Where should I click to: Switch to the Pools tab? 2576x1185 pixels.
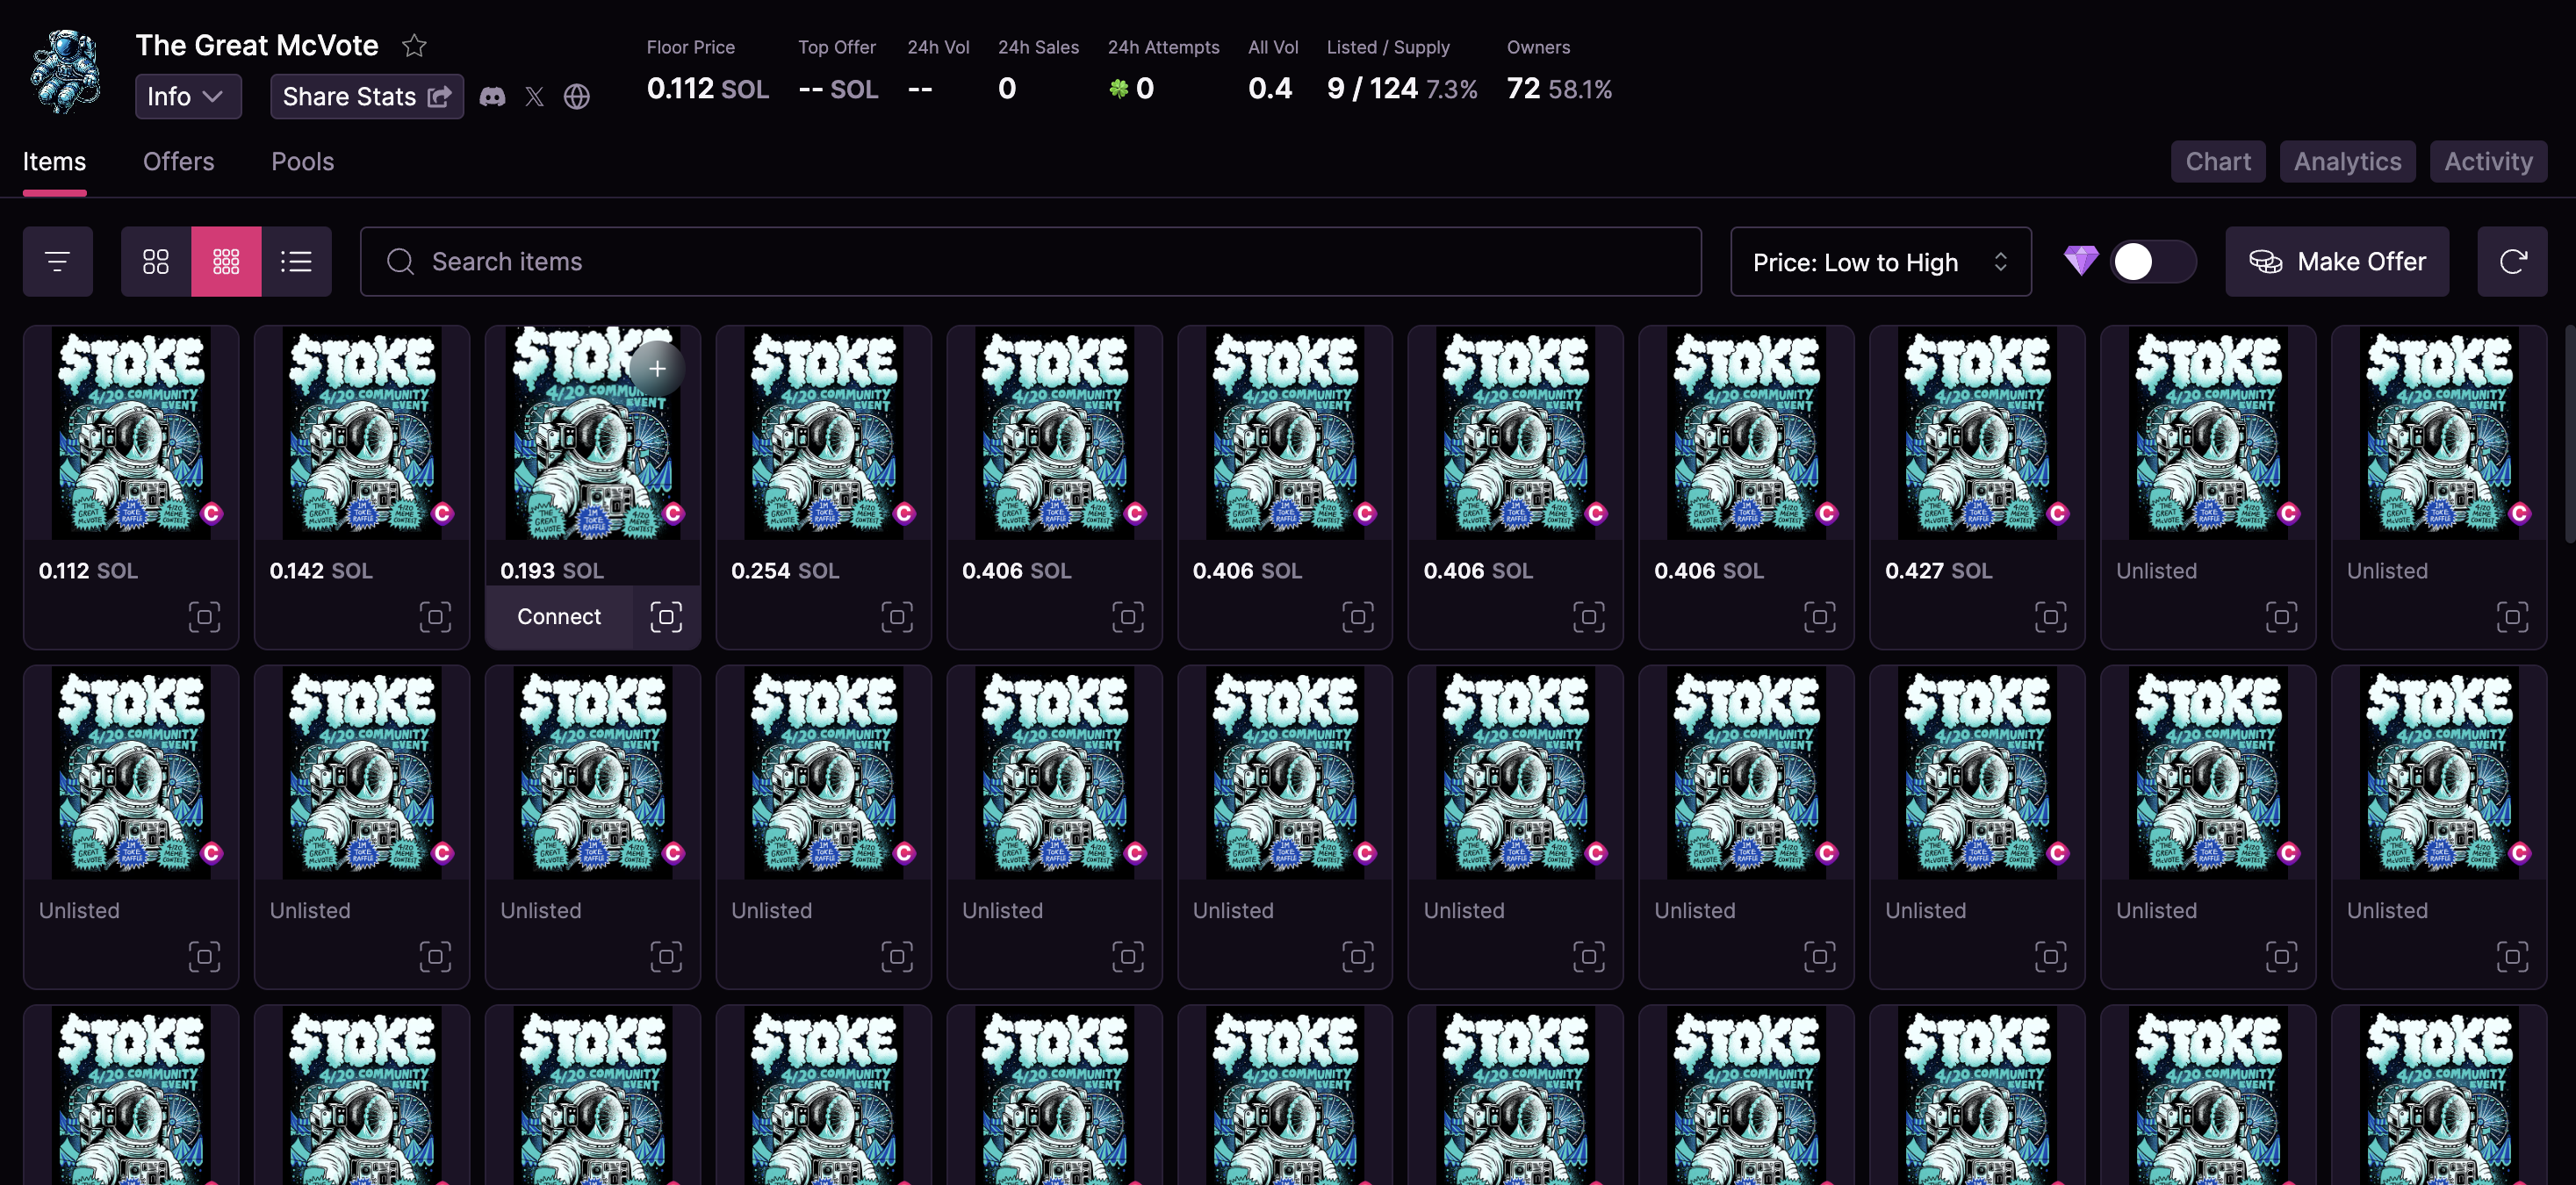pos(302,161)
